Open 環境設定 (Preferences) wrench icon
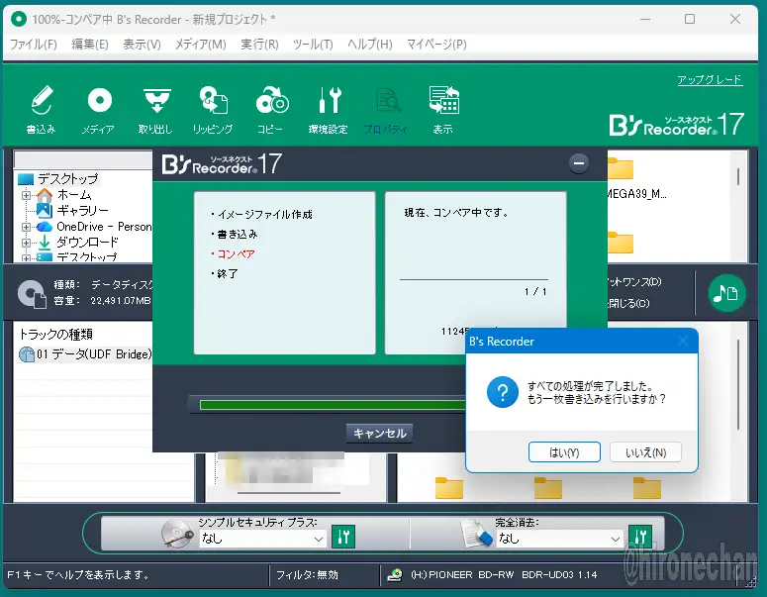 pyautogui.click(x=328, y=103)
